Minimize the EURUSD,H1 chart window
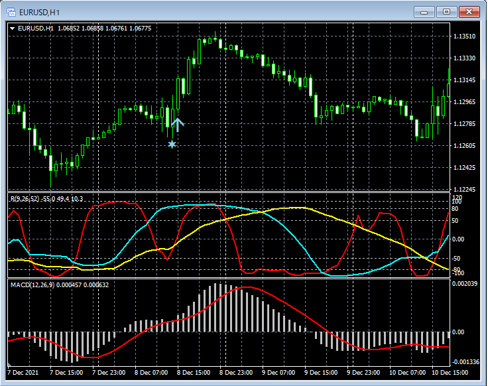 tap(424, 11)
